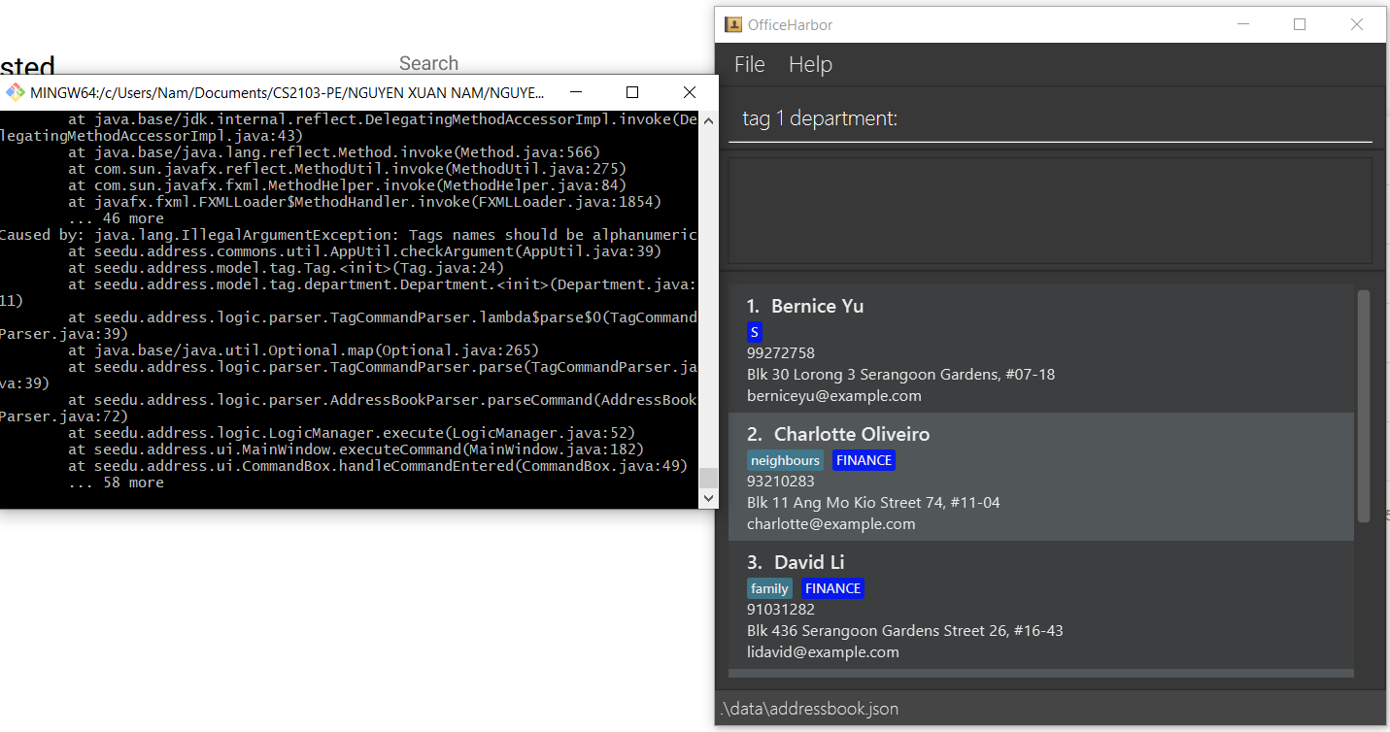The image size is (1390, 732).
Task: Open the File menu in OfficeHarbor
Action: (749, 64)
